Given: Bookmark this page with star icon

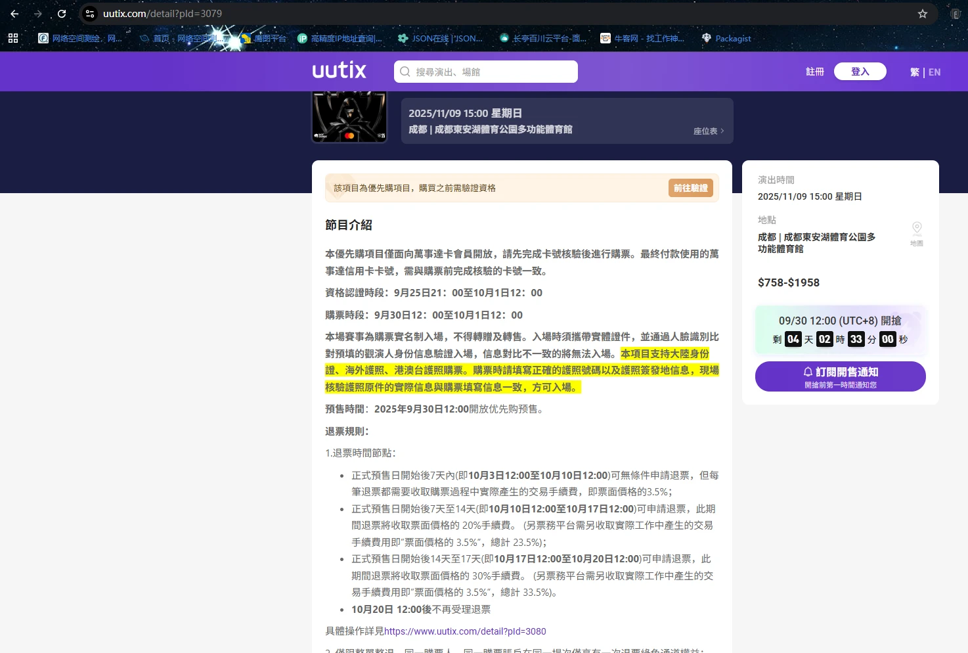Looking at the screenshot, I should [922, 14].
